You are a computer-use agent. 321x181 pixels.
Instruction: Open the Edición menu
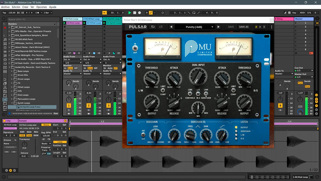click(x=16, y=7)
